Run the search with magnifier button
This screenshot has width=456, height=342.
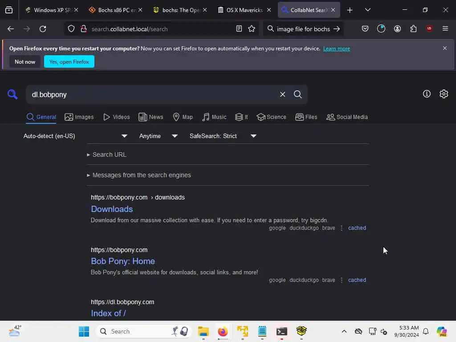point(298,94)
